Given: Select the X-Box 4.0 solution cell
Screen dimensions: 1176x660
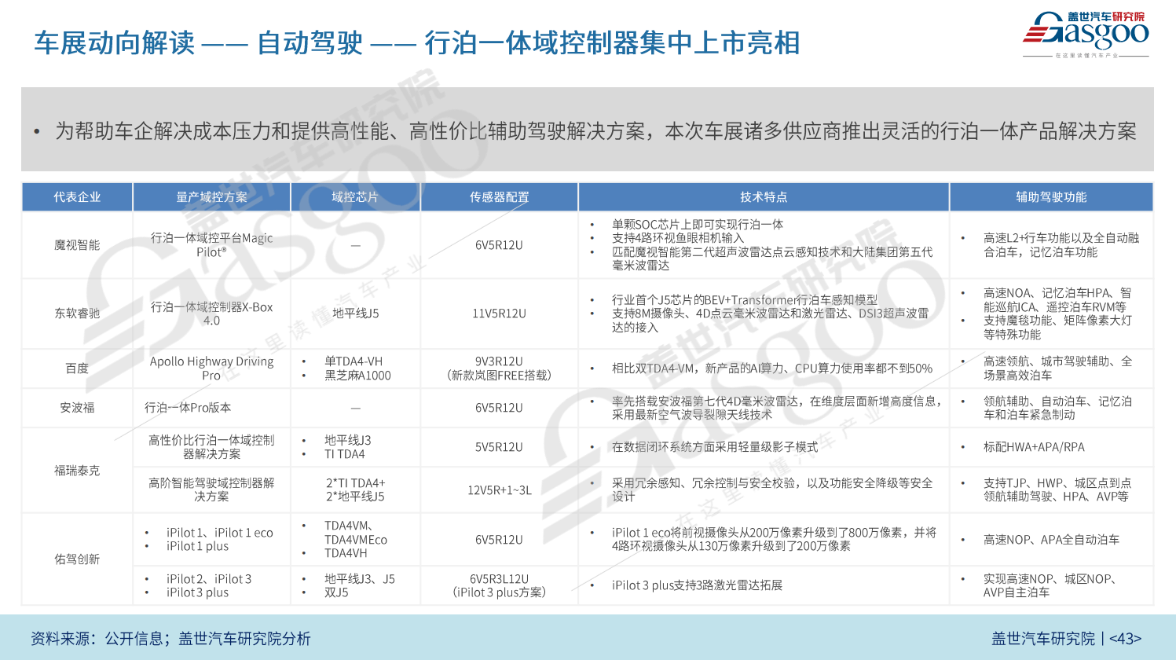Looking at the screenshot, I should (212, 313).
